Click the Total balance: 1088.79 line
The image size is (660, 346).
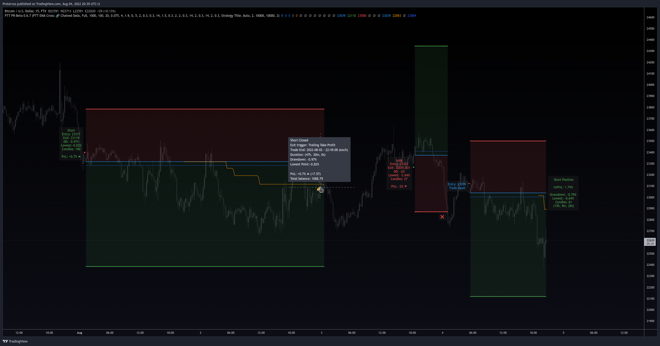pos(306,179)
